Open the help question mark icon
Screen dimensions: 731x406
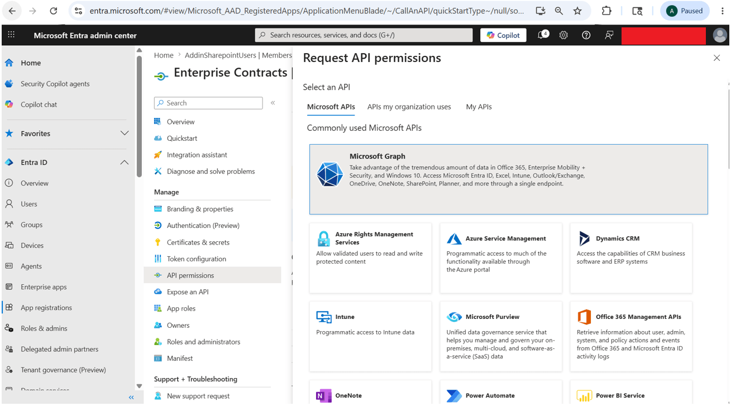click(586, 35)
